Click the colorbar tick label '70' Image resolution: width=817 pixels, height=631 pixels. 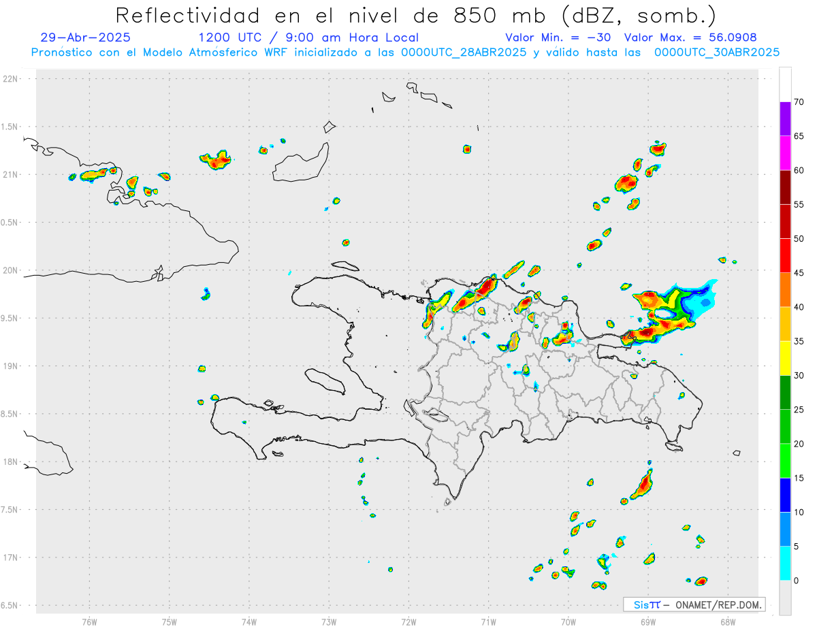coord(799,102)
